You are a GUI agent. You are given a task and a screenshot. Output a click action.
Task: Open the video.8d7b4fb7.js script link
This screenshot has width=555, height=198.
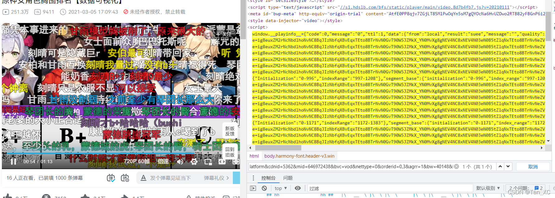(x=425, y=7)
